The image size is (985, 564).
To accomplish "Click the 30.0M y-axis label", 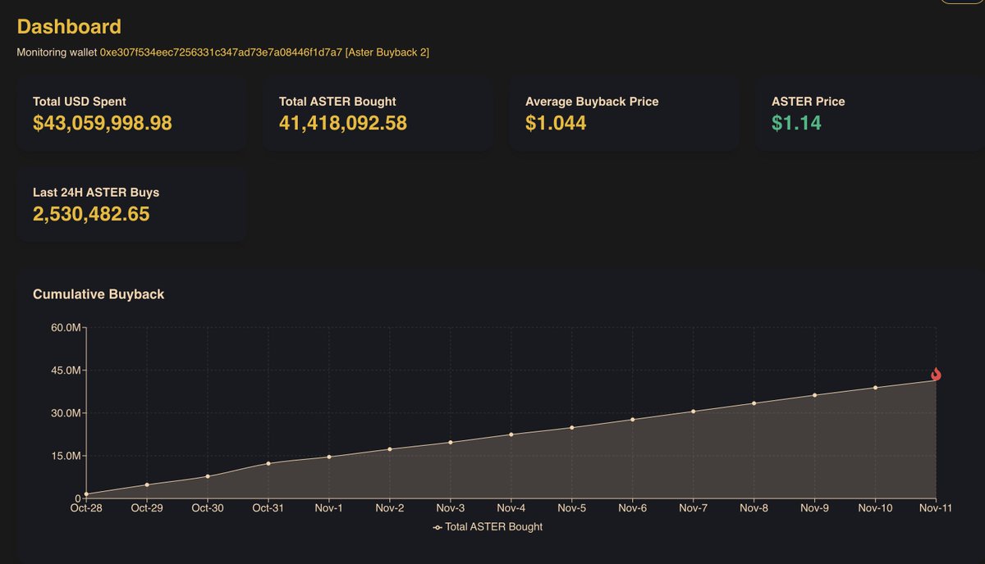I will click(65, 413).
